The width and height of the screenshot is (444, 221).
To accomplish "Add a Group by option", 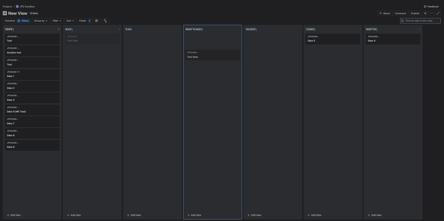I will tap(41, 20).
